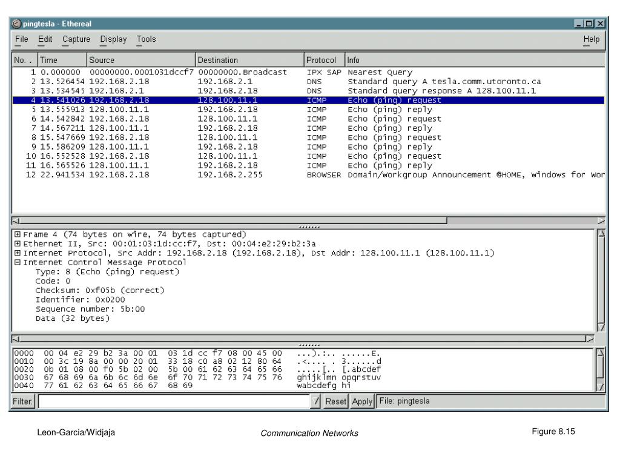Click the hex dump vertical scrollbar thumb
The width and height of the screenshot is (620, 465).
[x=601, y=368]
